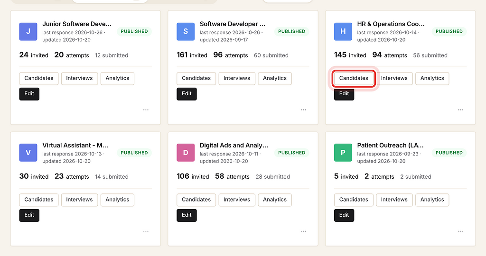Image resolution: width=486 pixels, height=256 pixels.
Task: Open Candidates for HR & Operations Coordinator
Action: pyautogui.click(x=354, y=78)
